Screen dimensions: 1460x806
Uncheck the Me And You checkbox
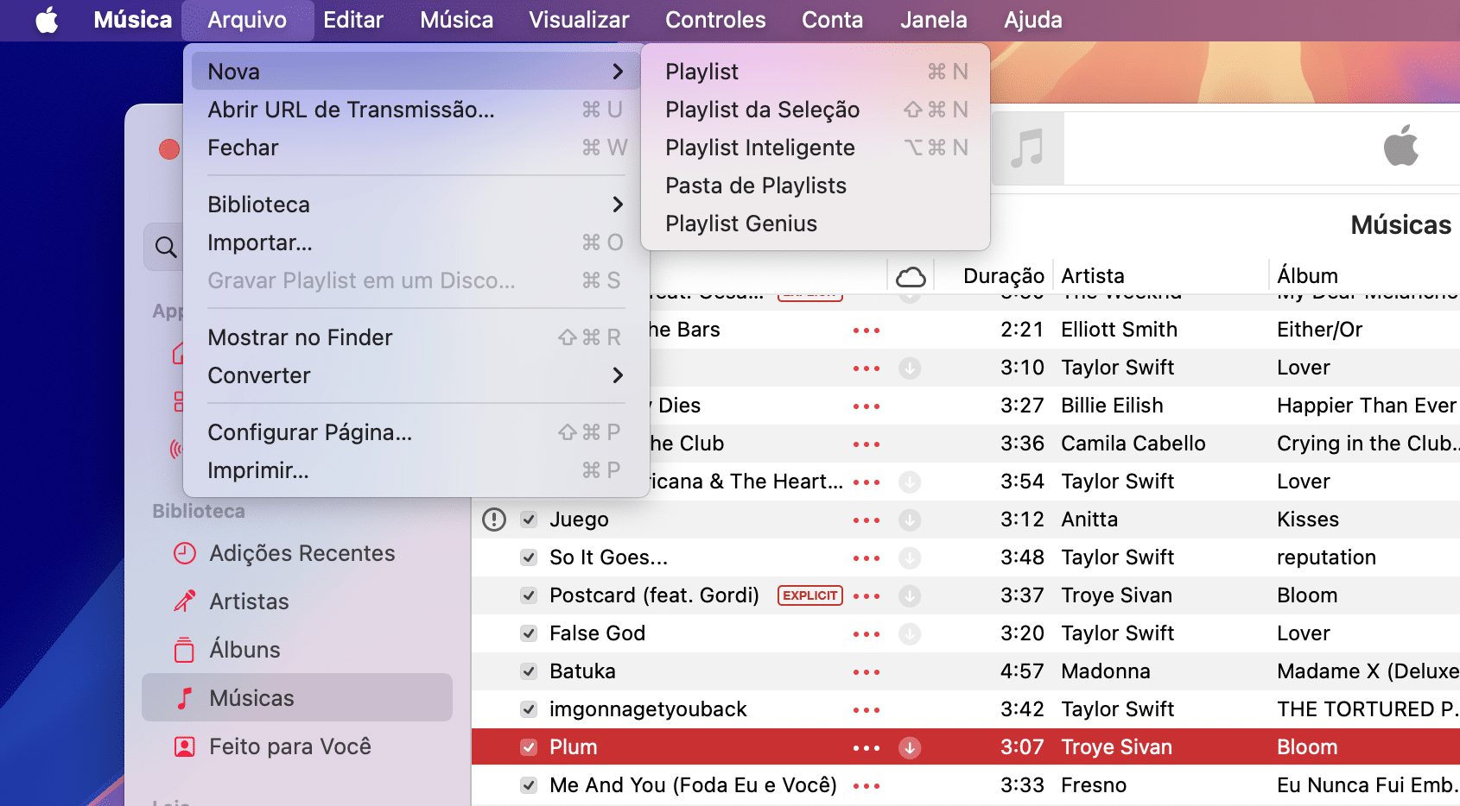(x=529, y=785)
